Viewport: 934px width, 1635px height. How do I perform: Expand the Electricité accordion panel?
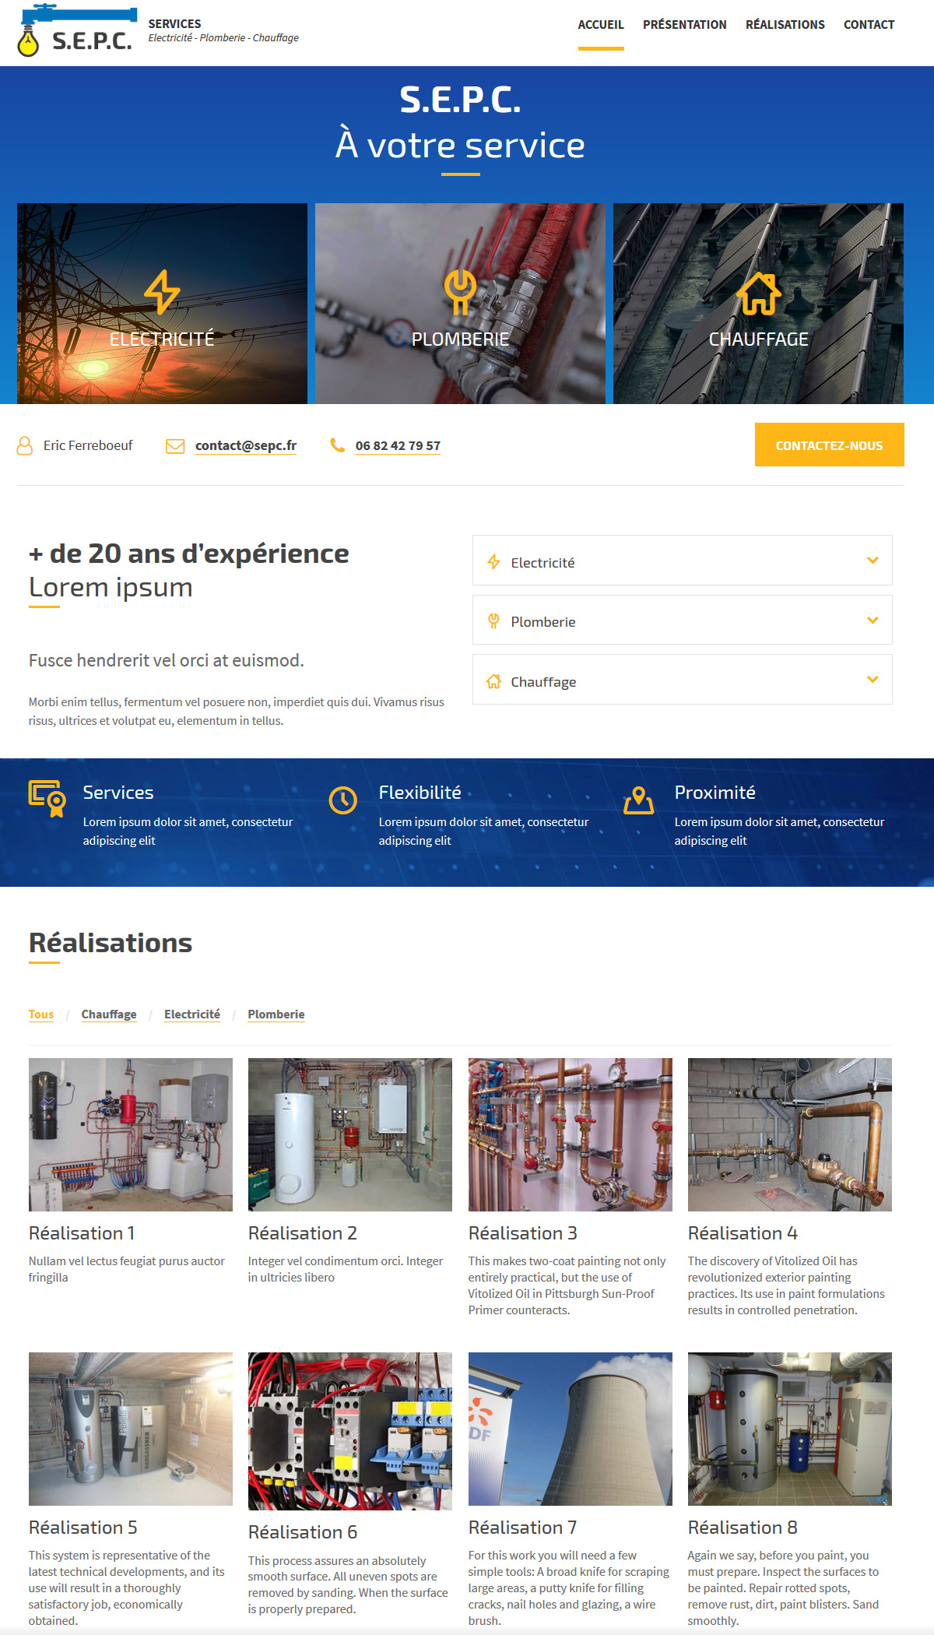pos(682,561)
